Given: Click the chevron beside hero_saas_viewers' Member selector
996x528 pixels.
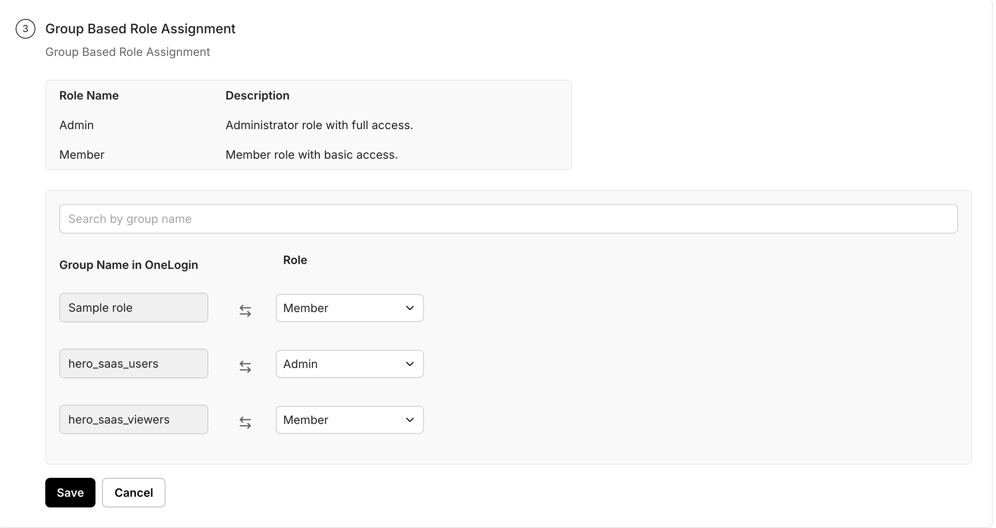Looking at the screenshot, I should click(x=410, y=420).
